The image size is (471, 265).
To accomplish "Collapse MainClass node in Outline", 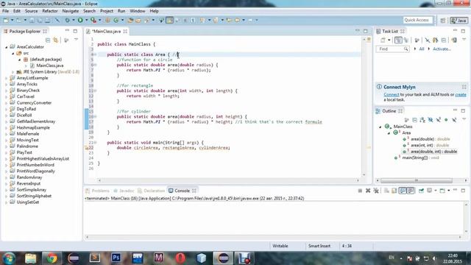I will coord(380,127).
